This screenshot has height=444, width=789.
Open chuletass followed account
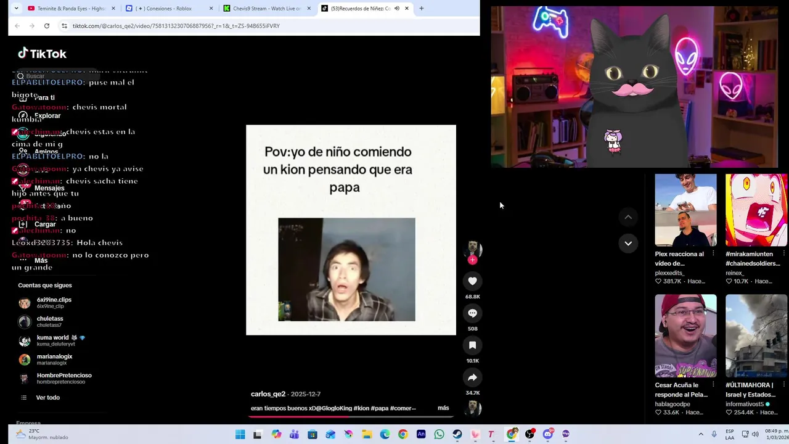(41, 322)
